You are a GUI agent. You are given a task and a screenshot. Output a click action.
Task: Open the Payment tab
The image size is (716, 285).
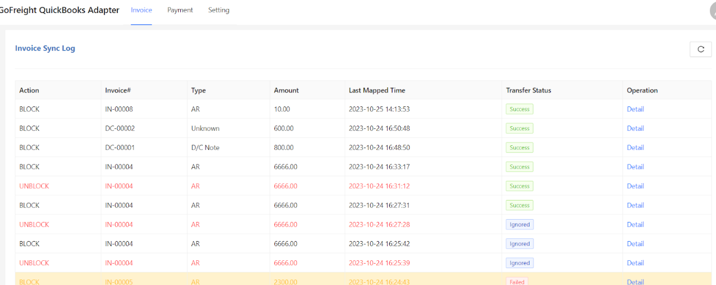pos(180,10)
